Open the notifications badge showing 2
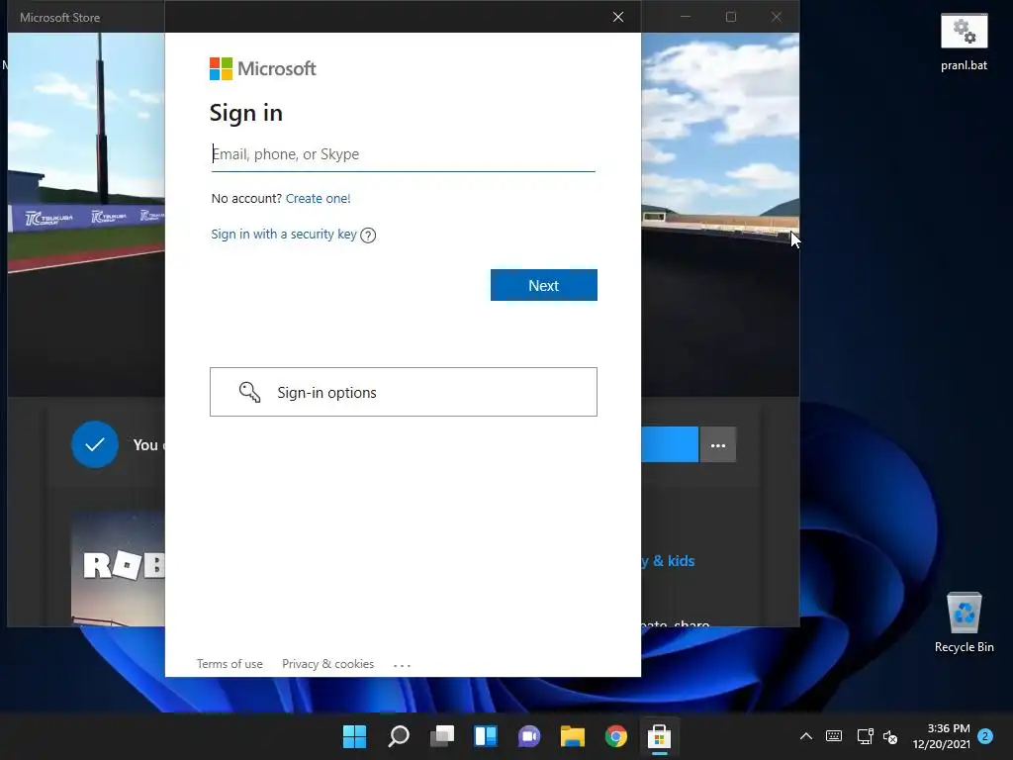1013x760 pixels. [x=985, y=736]
